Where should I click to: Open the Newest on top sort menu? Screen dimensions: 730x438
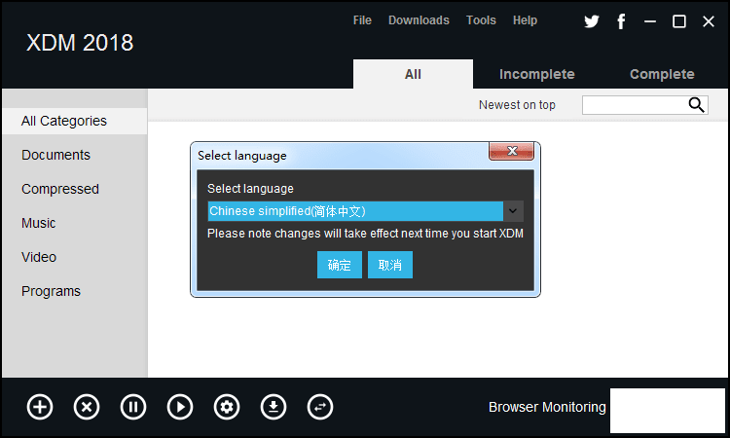517,105
